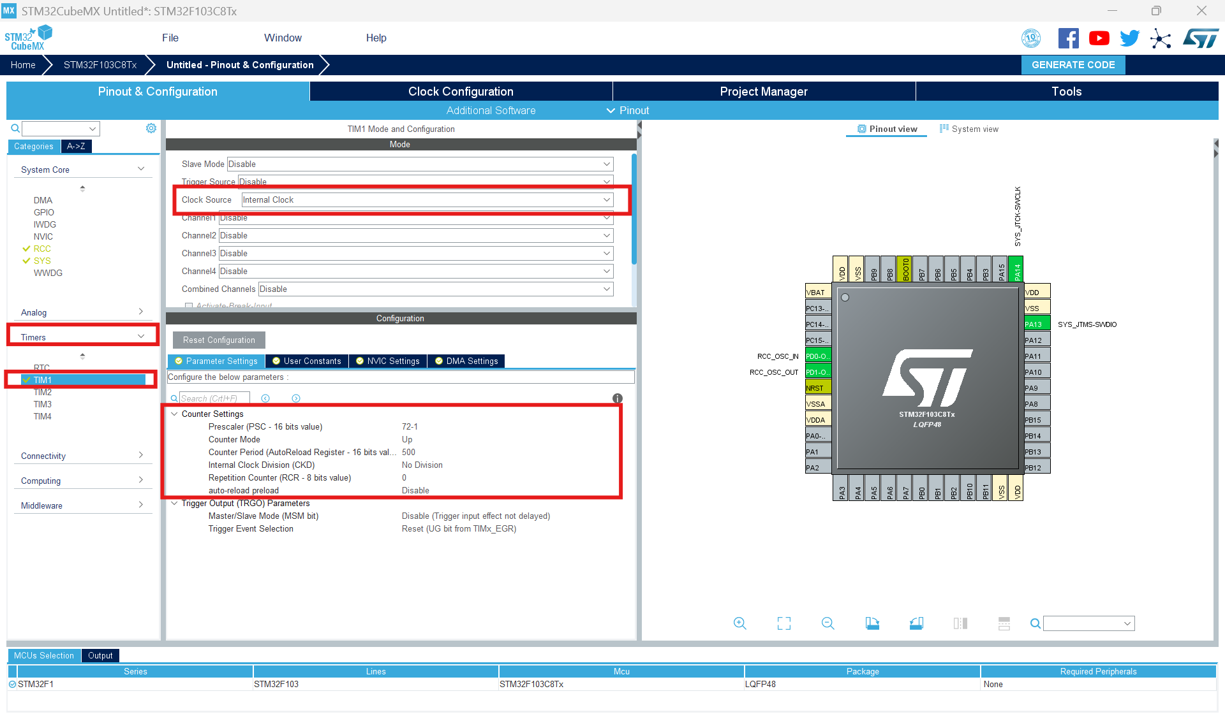Click the search magnifier in peripherals panel

click(15, 128)
